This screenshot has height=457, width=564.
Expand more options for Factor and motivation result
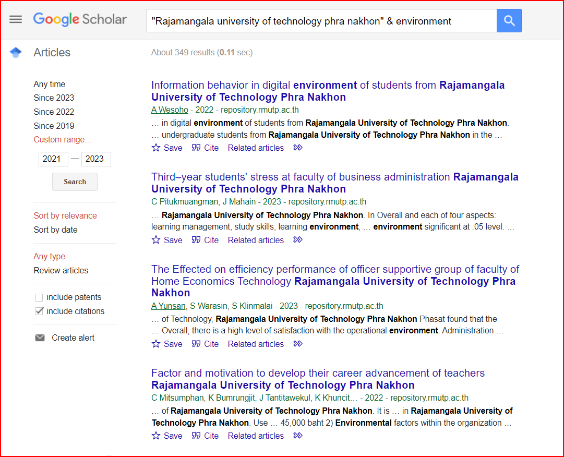[298, 436]
